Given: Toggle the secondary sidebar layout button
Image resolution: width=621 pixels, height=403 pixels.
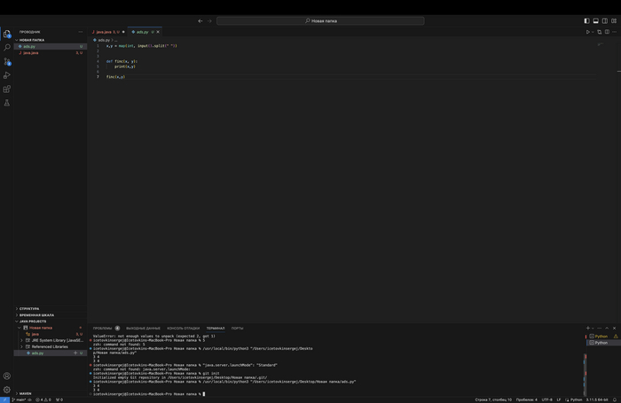Looking at the screenshot, I should tap(604, 20).
